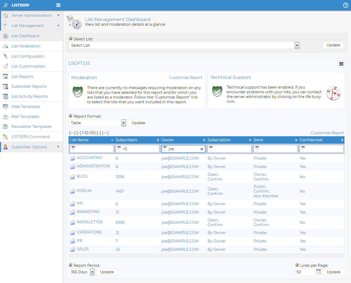
Task: Click the LSOFT.US panel menu icon
Action: pos(341,64)
